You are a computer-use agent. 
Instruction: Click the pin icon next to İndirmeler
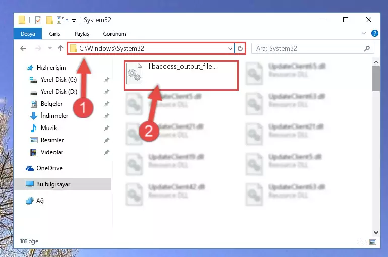(106, 116)
